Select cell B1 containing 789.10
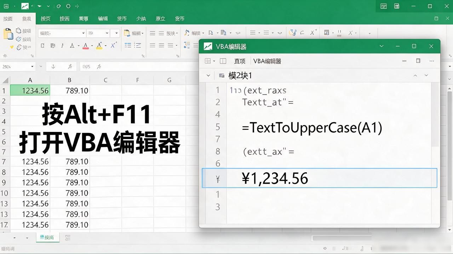Screen dimensions: 453x254 pos(69,90)
